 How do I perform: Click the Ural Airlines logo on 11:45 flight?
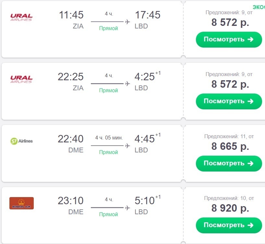(21, 17)
